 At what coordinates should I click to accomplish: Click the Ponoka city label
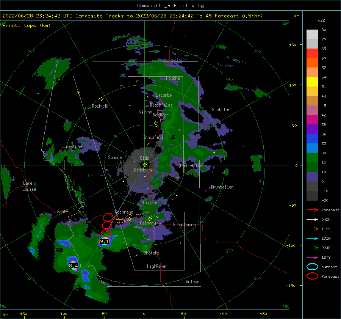coord(173,78)
